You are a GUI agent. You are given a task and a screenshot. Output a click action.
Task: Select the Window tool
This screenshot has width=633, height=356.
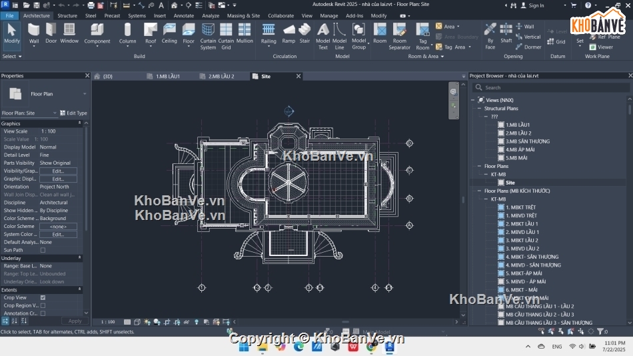pyautogui.click(x=69, y=33)
